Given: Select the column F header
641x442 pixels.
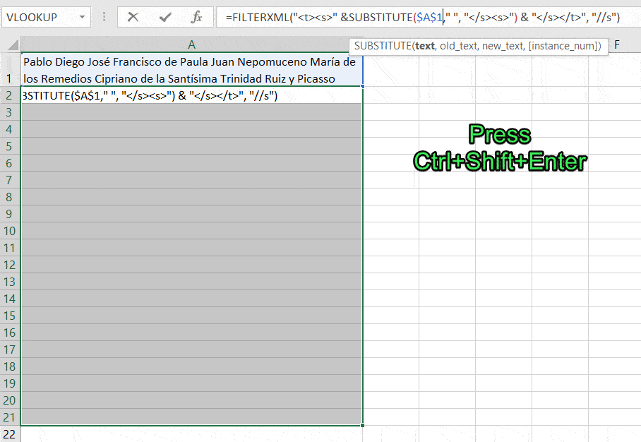Looking at the screenshot, I should tap(617, 44).
